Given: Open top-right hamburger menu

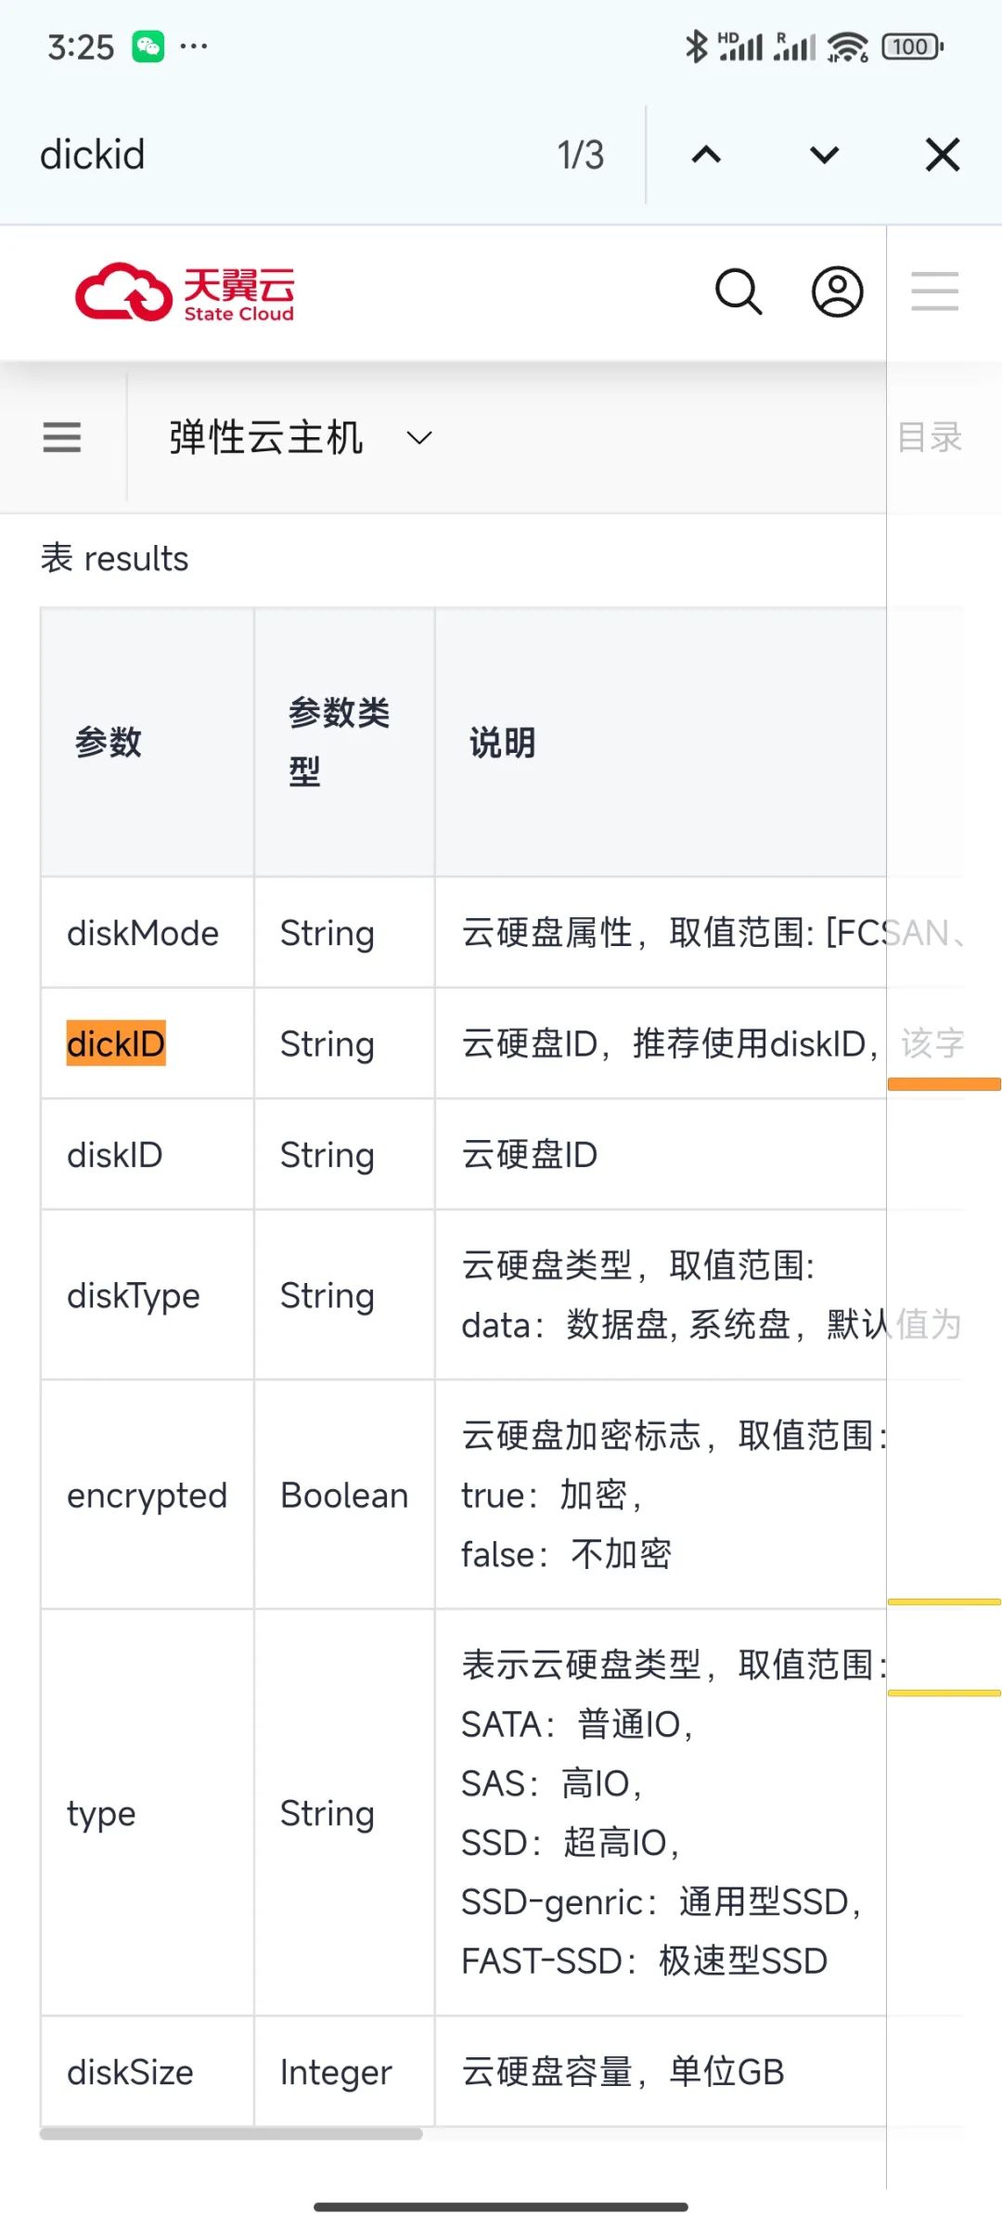Looking at the screenshot, I should coord(934,292).
